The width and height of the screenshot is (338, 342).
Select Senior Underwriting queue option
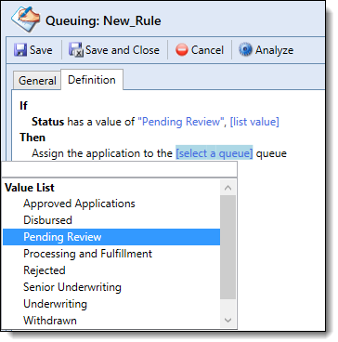tap(111, 287)
